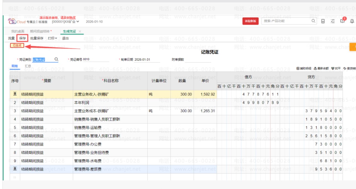Select the 明细 sub-tab

coord(14,66)
